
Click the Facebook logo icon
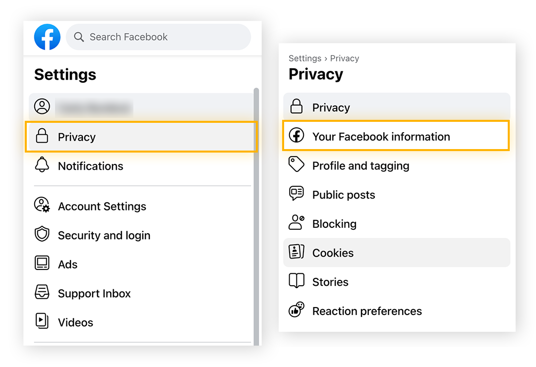pyautogui.click(x=47, y=37)
